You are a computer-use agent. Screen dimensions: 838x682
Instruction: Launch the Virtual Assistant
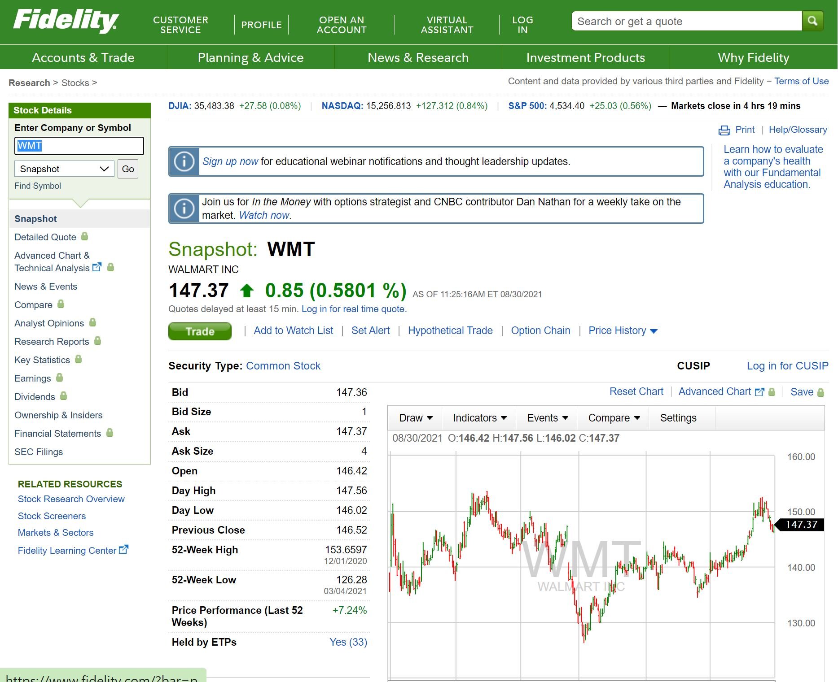447,25
